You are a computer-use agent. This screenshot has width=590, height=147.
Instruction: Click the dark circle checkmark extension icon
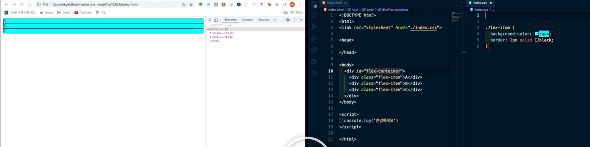pyautogui.click(x=239, y=5)
